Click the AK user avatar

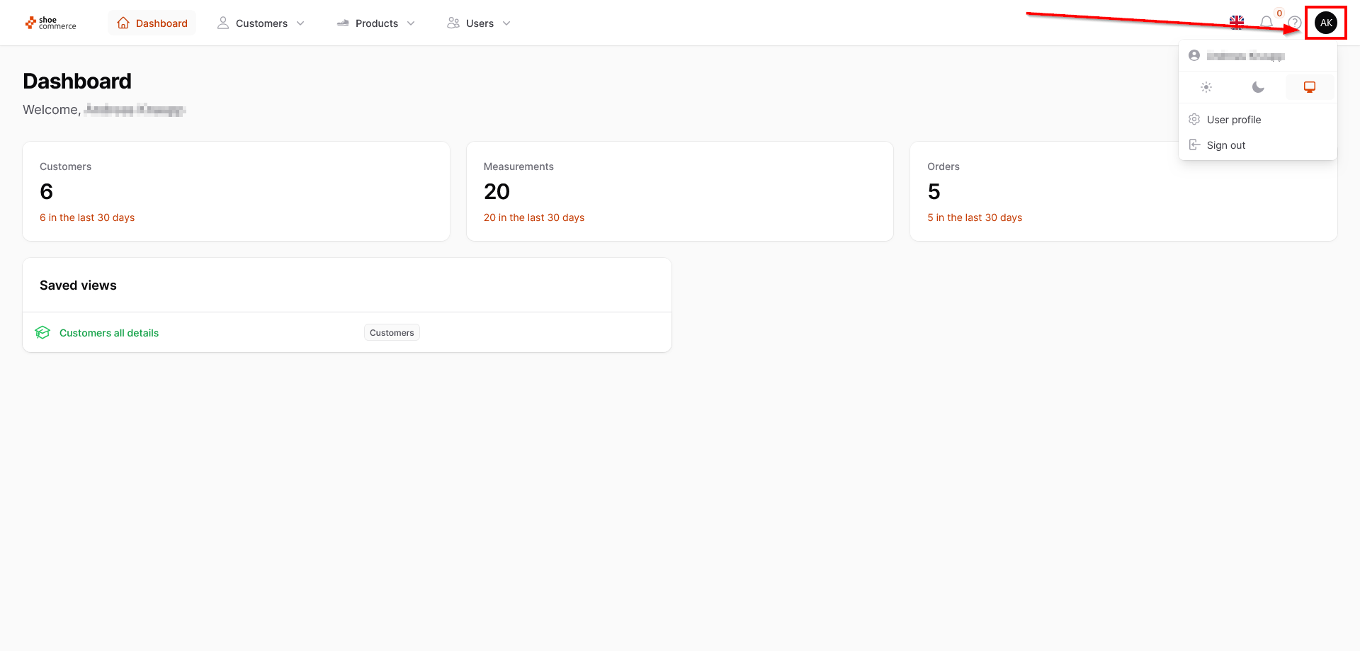point(1326,23)
